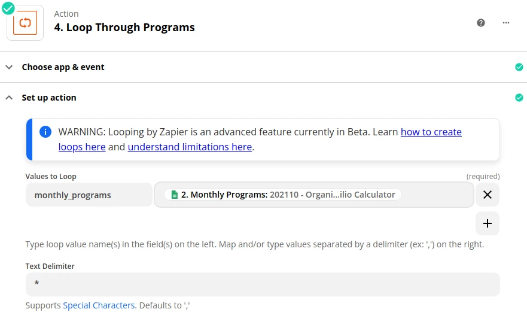Click the Choose app & event green checkmark
The height and width of the screenshot is (312, 527).
point(519,67)
